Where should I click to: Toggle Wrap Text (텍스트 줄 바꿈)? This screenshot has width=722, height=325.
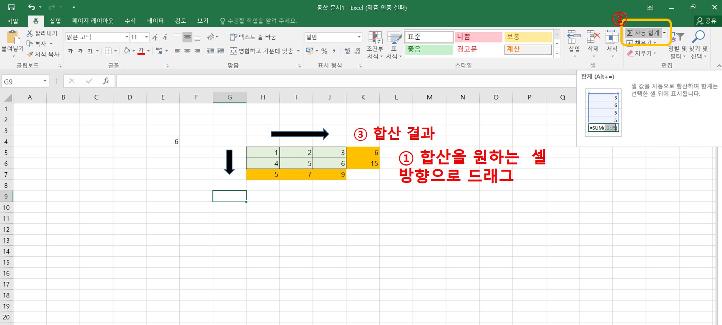[x=253, y=37]
